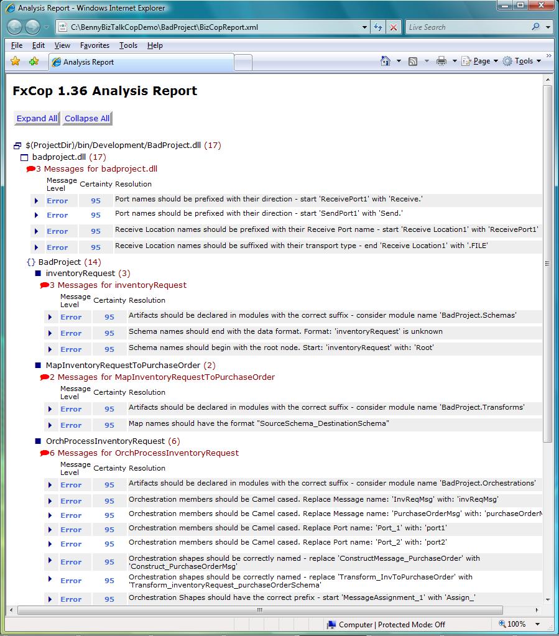The width and height of the screenshot is (559, 636).
Task: Open the Edit menu
Action: click(39, 45)
